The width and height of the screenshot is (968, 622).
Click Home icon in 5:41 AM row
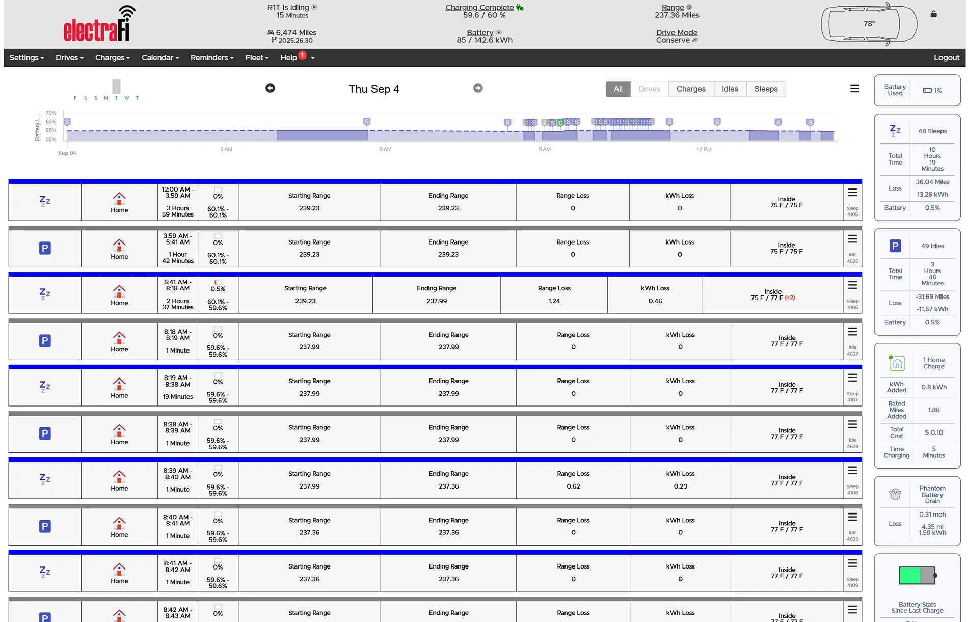click(119, 291)
